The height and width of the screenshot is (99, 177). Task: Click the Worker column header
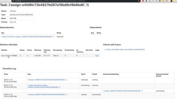(x=4, y=50)
